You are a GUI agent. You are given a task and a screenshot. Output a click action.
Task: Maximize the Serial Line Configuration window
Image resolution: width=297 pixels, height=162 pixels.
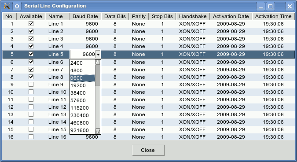point(270,7)
